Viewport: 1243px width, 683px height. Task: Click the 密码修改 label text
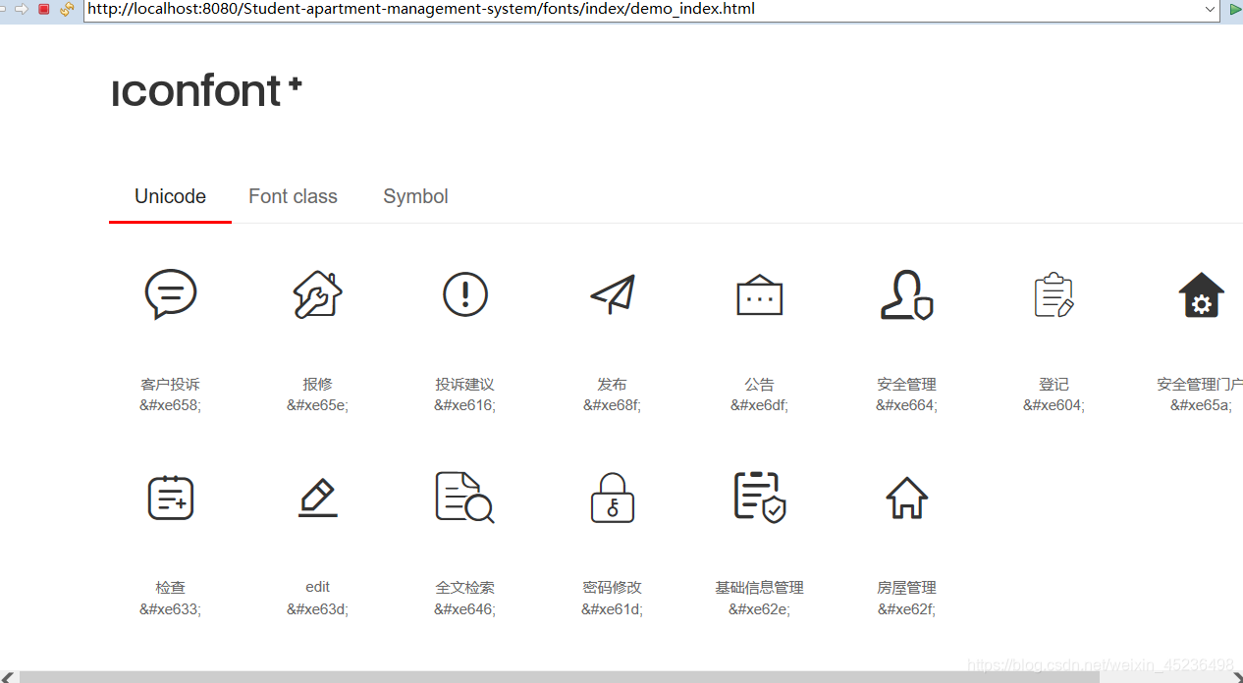[613, 588]
